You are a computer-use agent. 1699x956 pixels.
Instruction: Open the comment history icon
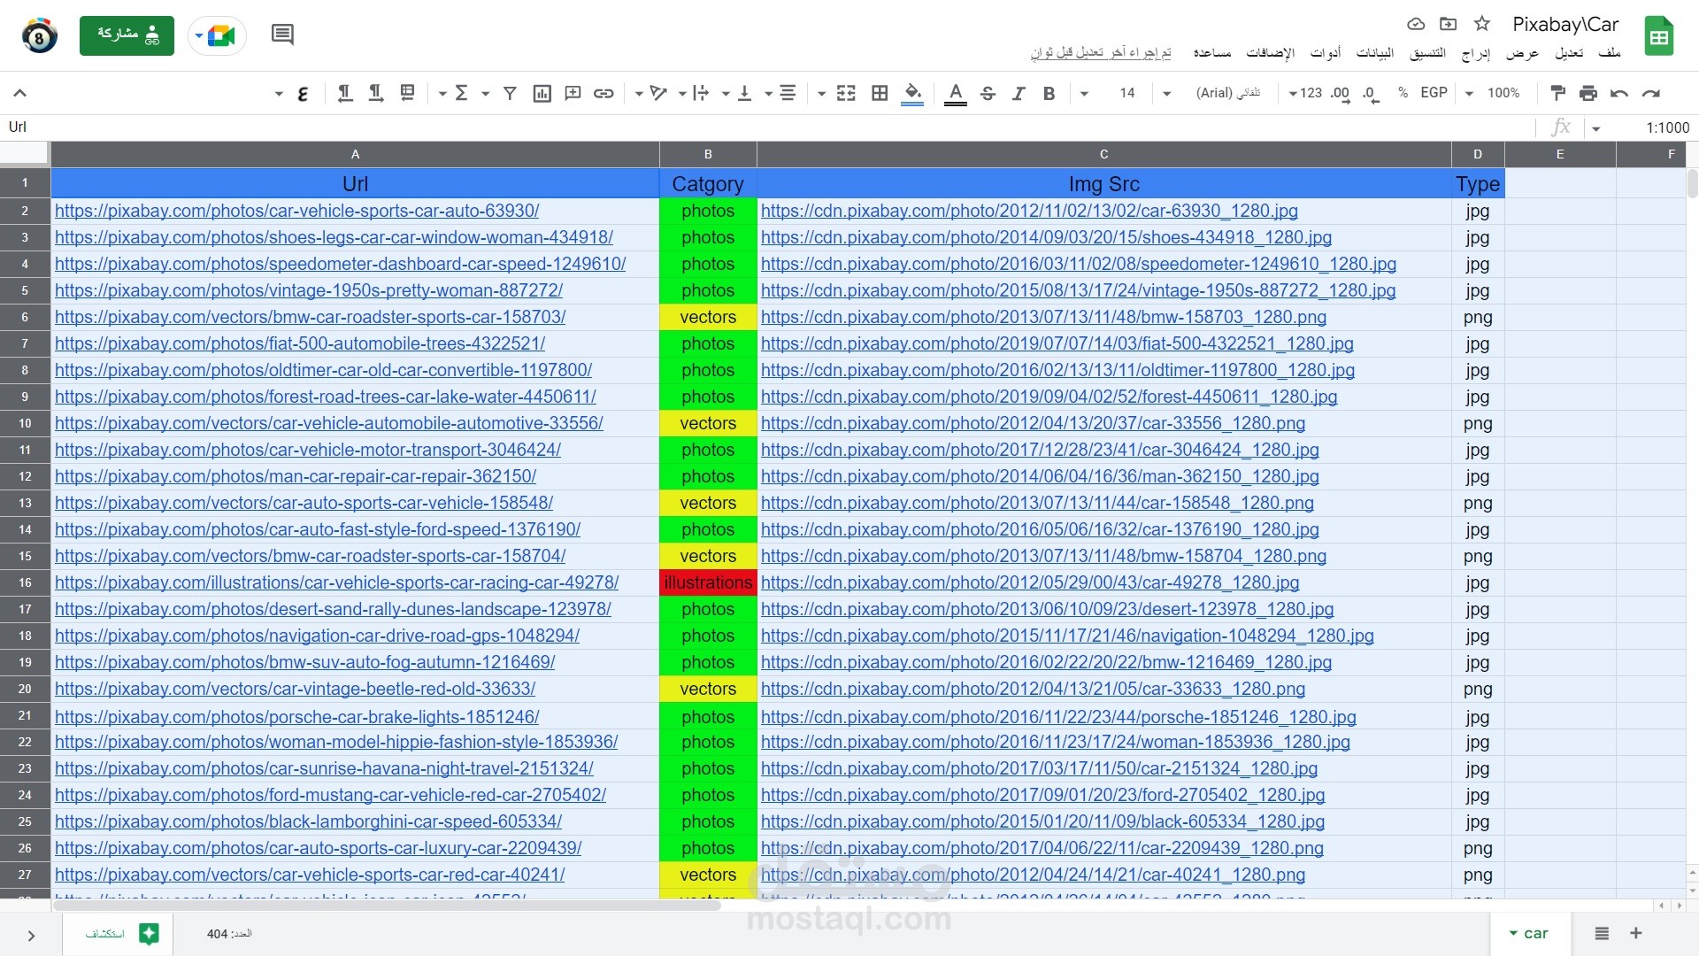tap(282, 35)
